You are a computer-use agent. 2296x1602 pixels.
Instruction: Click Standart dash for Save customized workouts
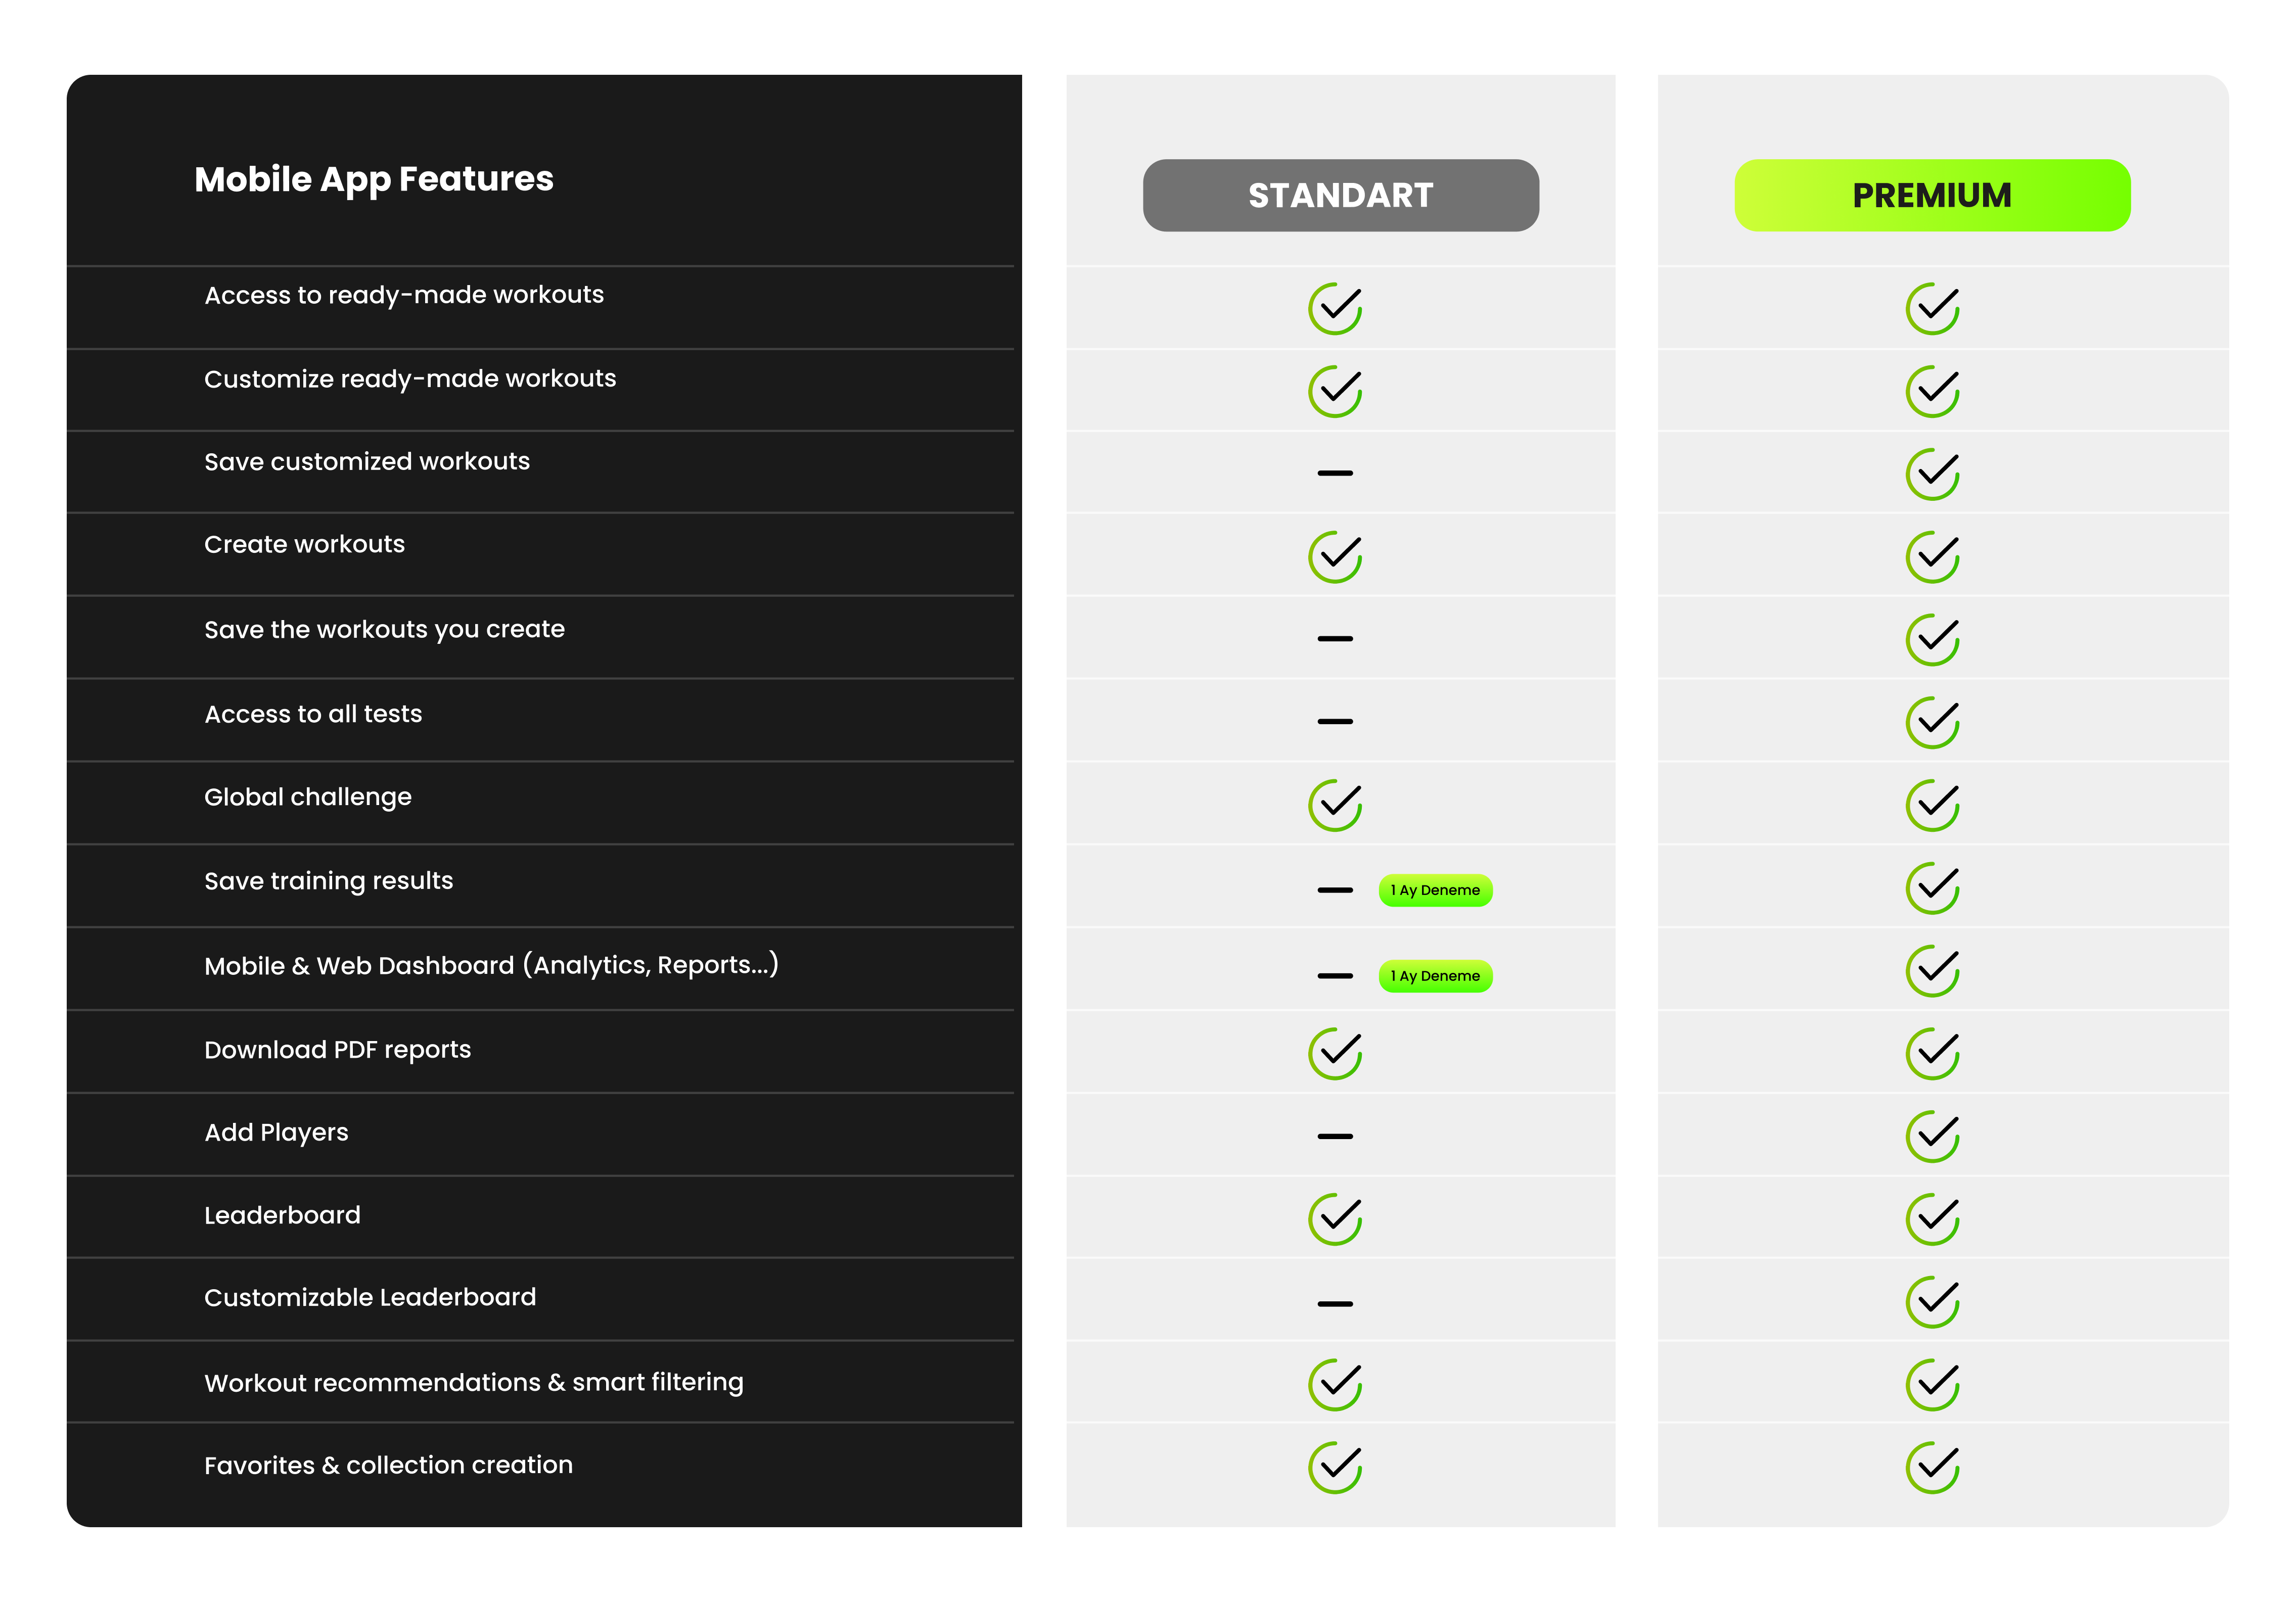click(1335, 473)
